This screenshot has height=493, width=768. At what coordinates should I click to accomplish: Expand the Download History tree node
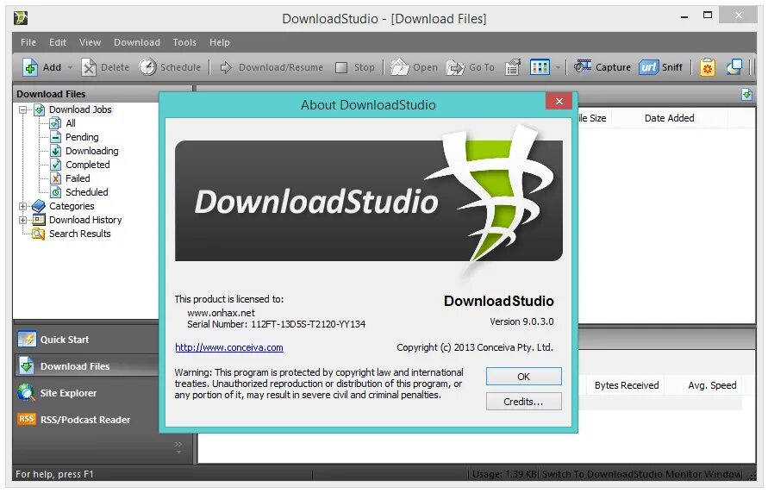coord(23,220)
